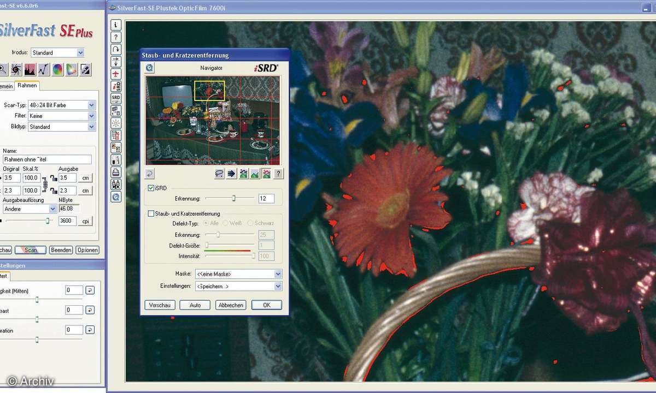
Task: Click the flip/mirror icon in vertical toolbar
Action: (116, 61)
